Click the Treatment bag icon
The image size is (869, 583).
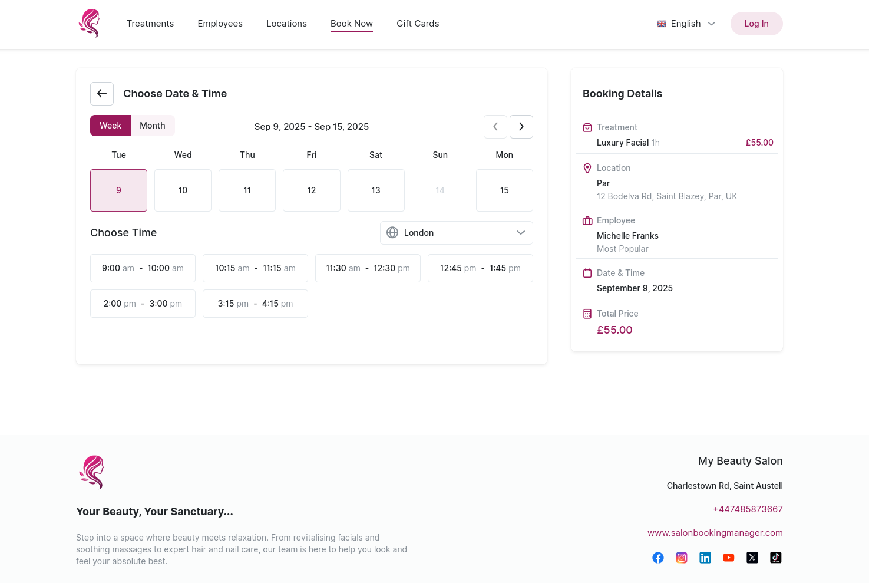point(587,127)
